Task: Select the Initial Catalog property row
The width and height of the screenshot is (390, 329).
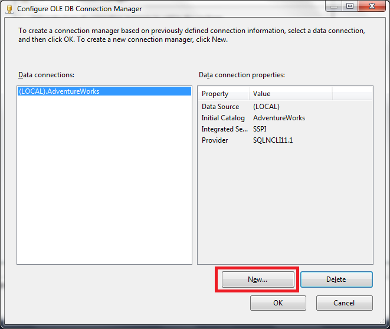Action: point(285,118)
